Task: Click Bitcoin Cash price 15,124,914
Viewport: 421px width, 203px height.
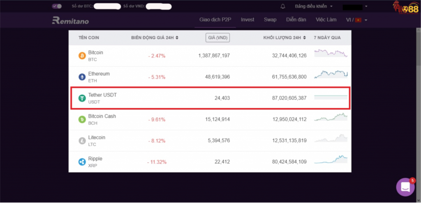Action: (x=217, y=120)
